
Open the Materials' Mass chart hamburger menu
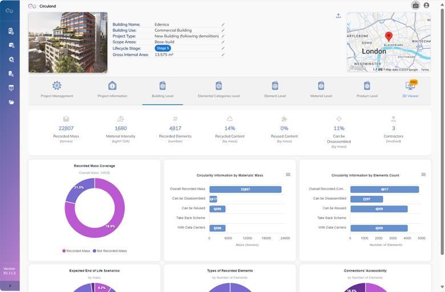288,175
